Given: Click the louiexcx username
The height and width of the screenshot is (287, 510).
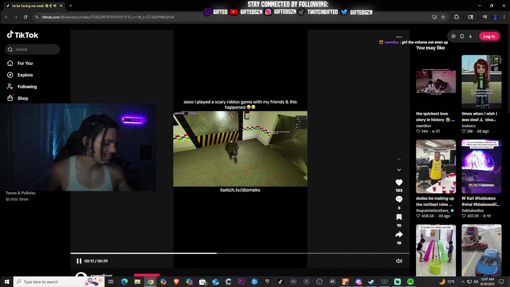Looking at the screenshot, I should tap(469, 126).
